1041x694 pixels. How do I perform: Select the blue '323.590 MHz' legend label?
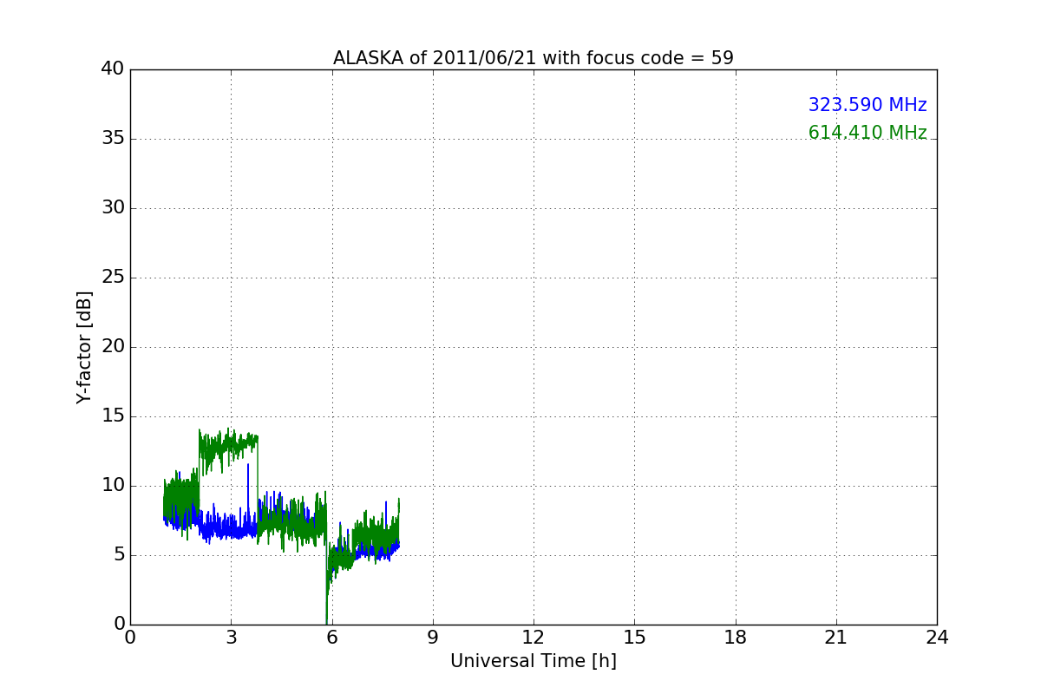coord(867,105)
